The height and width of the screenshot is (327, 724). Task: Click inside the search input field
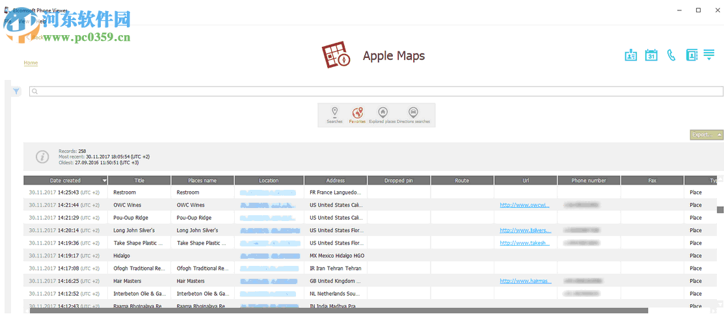click(377, 91)
